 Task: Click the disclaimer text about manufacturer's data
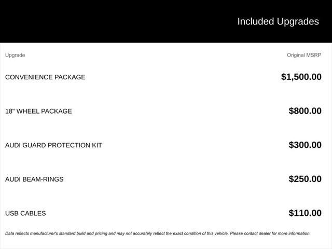tap(158, 233)
